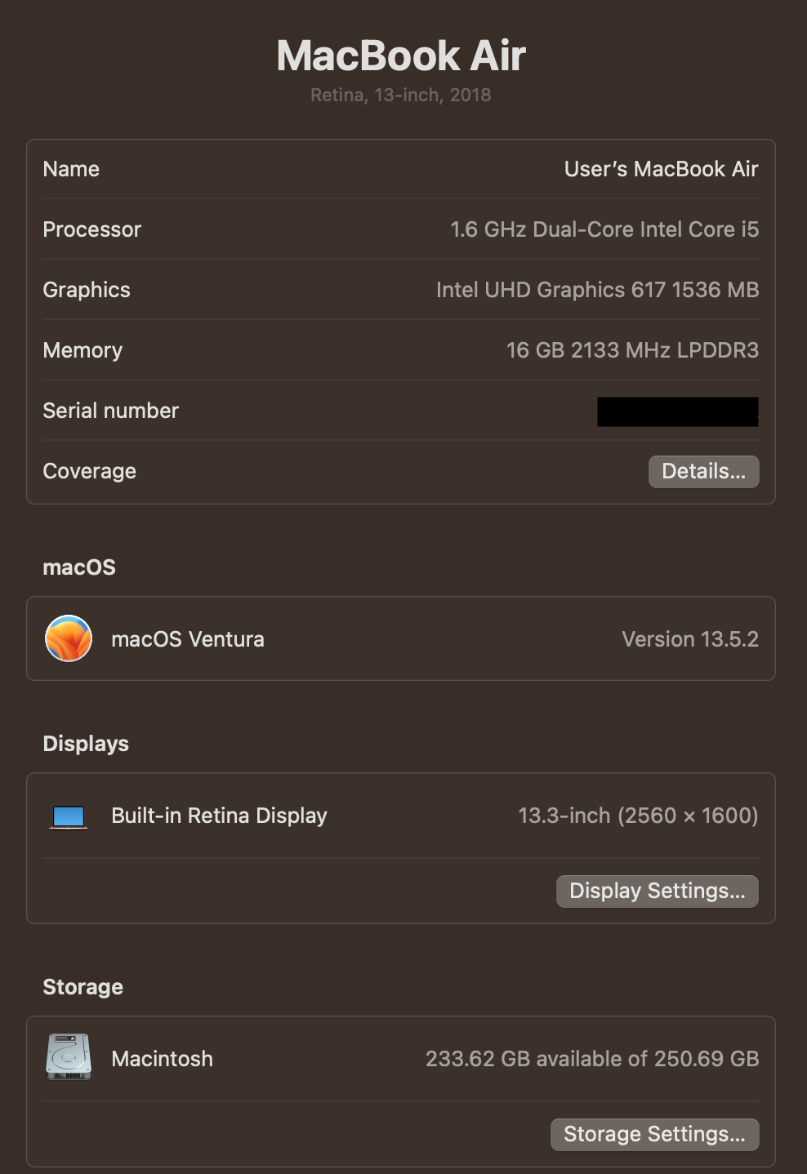The height and width of the screenshot is (1174, 807).
Task: Click the Processor row value
Action: click(x=604, y=229)
